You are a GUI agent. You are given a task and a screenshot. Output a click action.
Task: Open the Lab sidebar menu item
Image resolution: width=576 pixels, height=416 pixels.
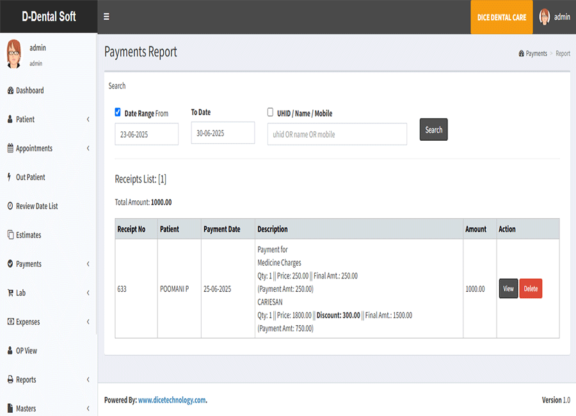point(20,293)
